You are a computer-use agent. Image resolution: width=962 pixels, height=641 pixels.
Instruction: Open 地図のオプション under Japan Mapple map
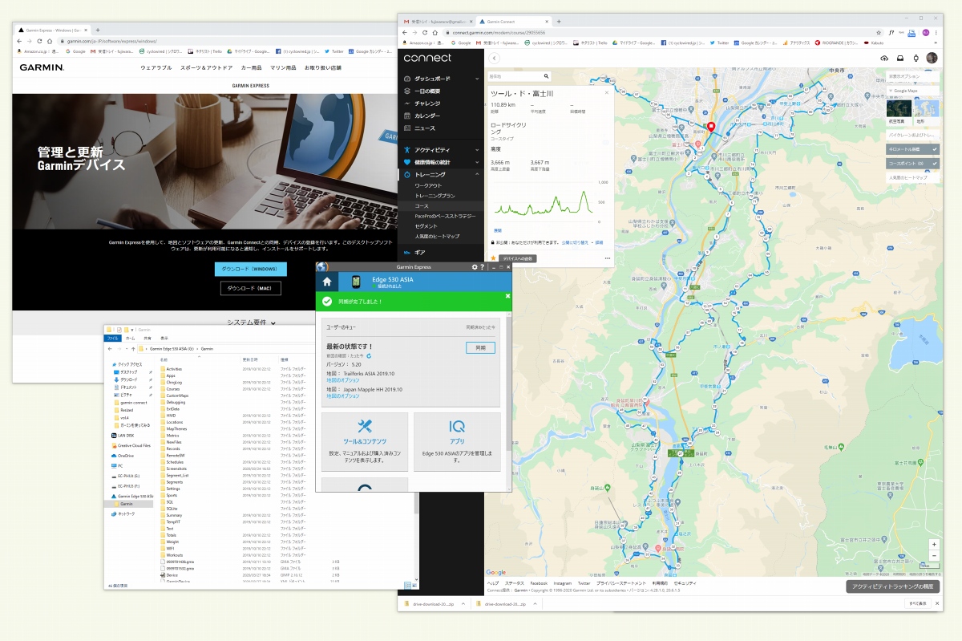pos(343,396)
